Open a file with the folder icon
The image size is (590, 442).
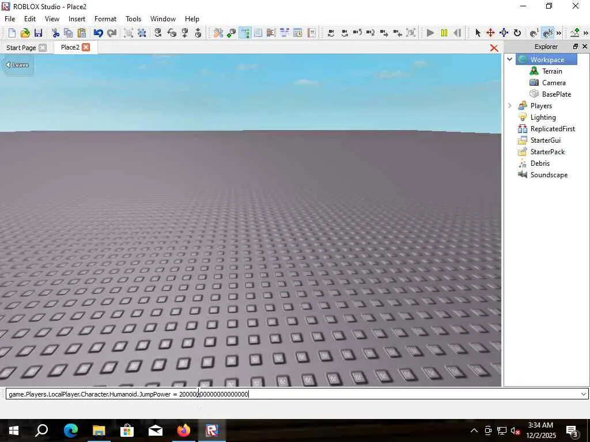click(25, 33)
